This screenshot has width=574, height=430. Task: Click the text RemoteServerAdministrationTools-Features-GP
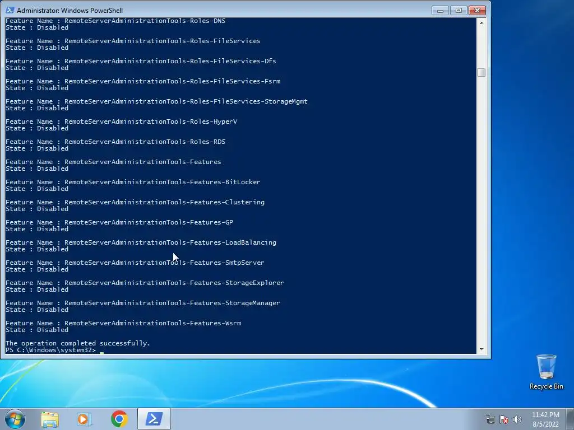click(x=149, y=222)
